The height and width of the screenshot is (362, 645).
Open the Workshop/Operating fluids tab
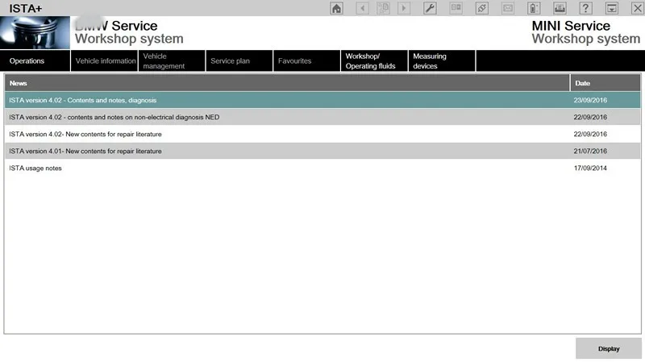pyautogui.click(x=374, y=61)
